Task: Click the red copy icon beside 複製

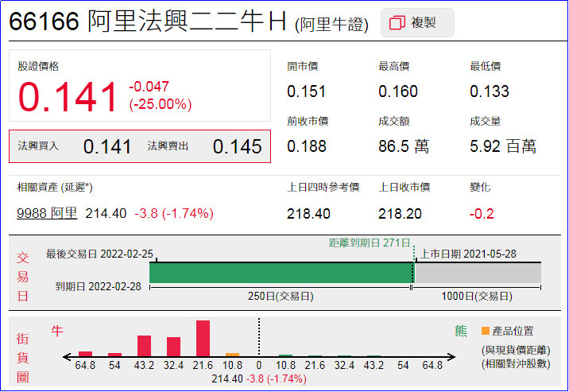Action: 397,23
